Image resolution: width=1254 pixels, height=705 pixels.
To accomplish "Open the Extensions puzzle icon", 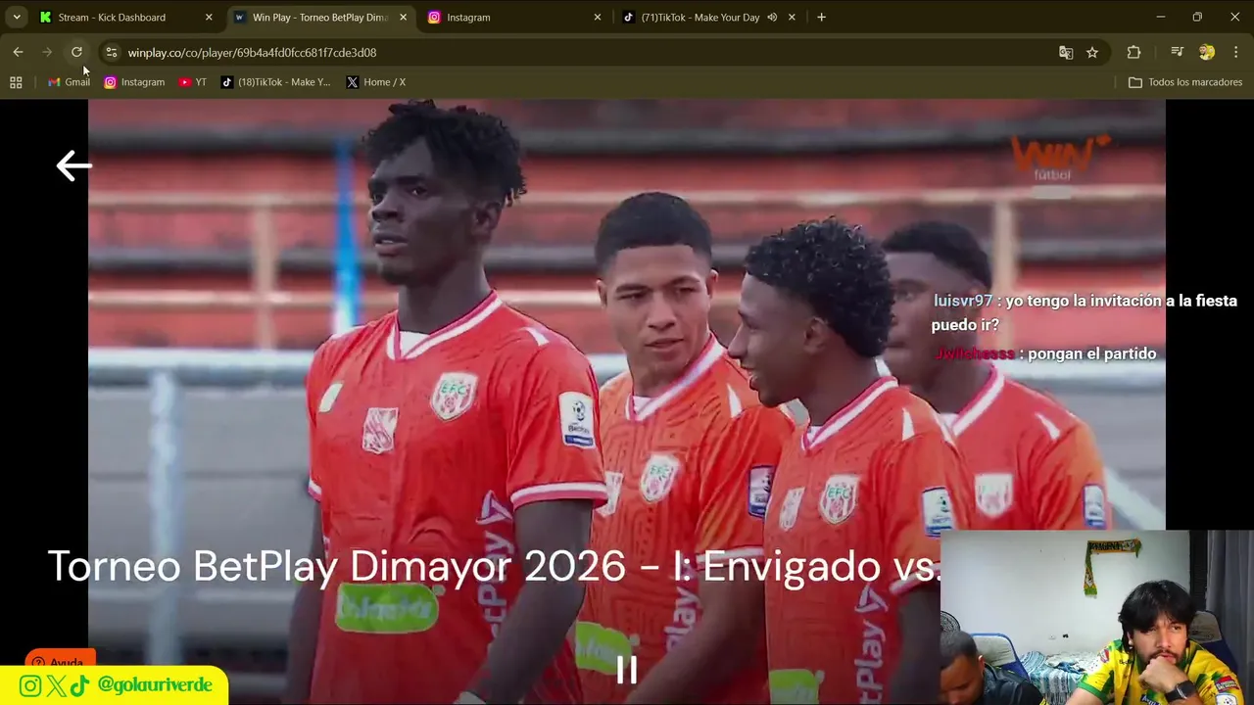I will [x=1133, y=52].
